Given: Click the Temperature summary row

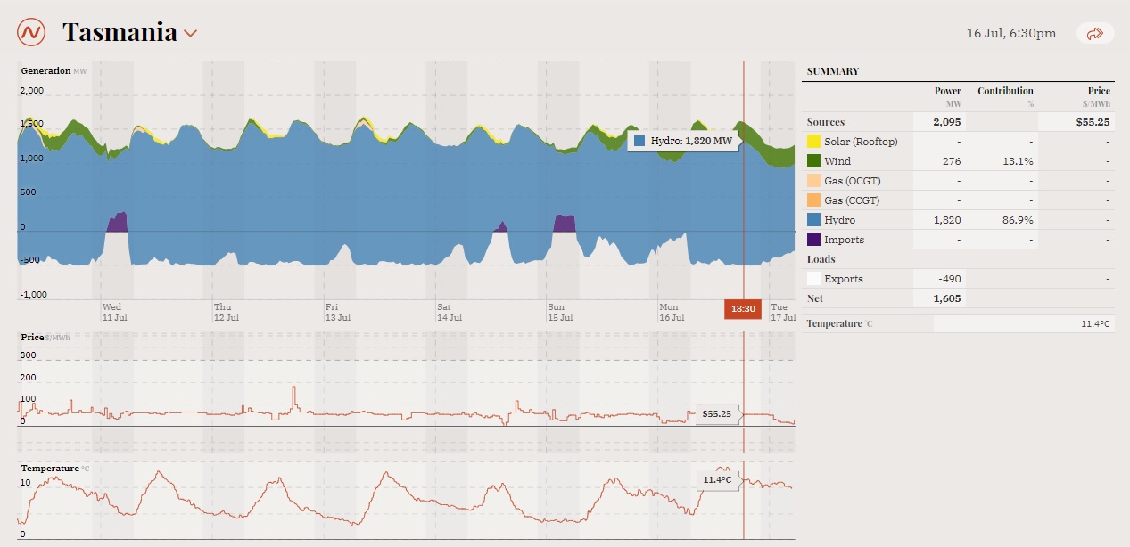Looking at the screenshot, I should pos(959,323).
